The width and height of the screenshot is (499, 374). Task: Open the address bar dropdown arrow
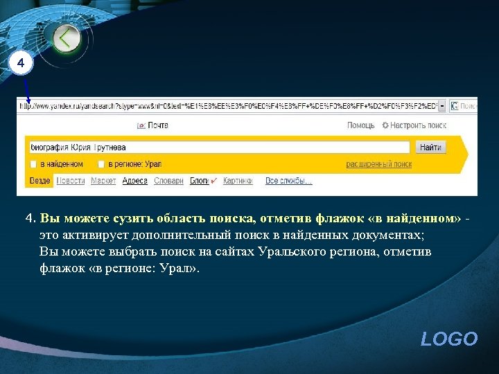point(441,106)
